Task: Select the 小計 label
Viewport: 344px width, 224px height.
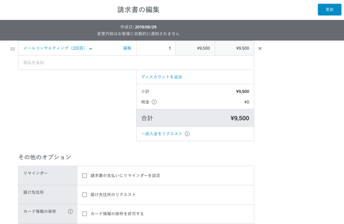Action: (145, 92)
